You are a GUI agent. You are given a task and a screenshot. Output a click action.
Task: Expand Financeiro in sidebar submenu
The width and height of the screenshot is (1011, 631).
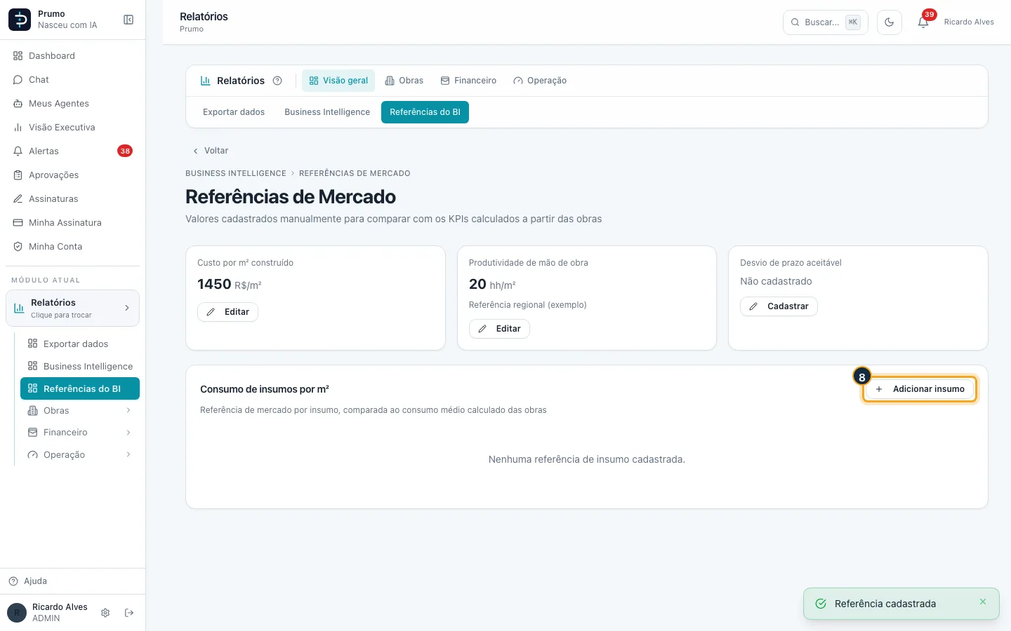[80, 433]
